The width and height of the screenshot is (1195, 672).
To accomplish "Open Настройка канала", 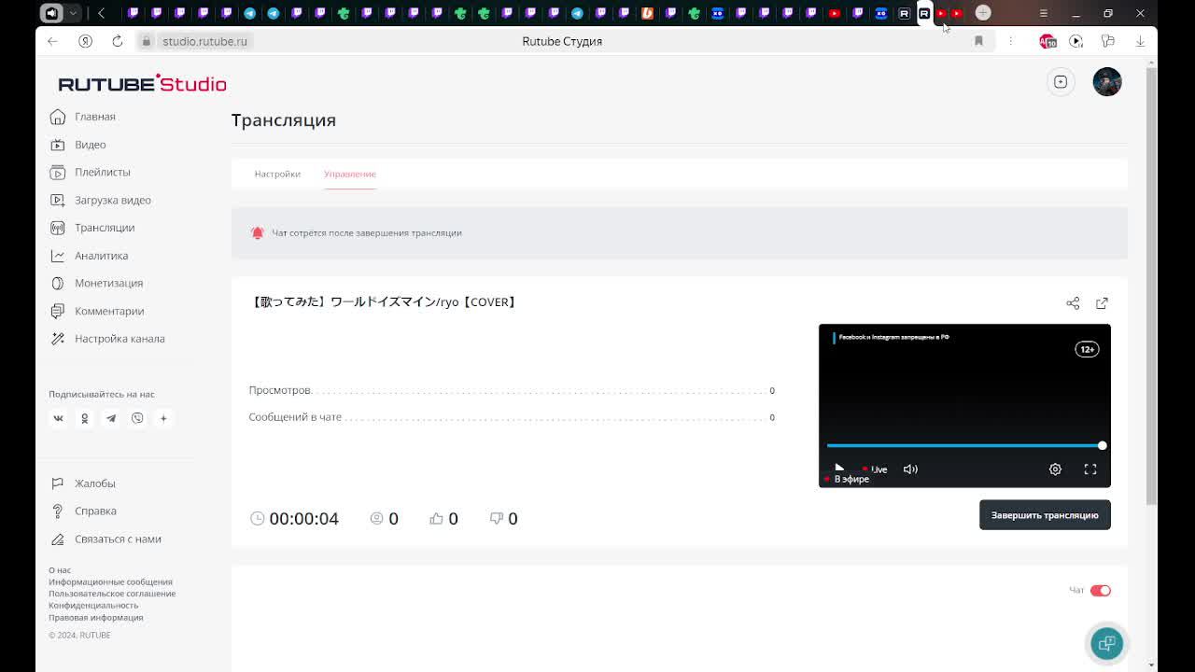I will tap(107, 339).
